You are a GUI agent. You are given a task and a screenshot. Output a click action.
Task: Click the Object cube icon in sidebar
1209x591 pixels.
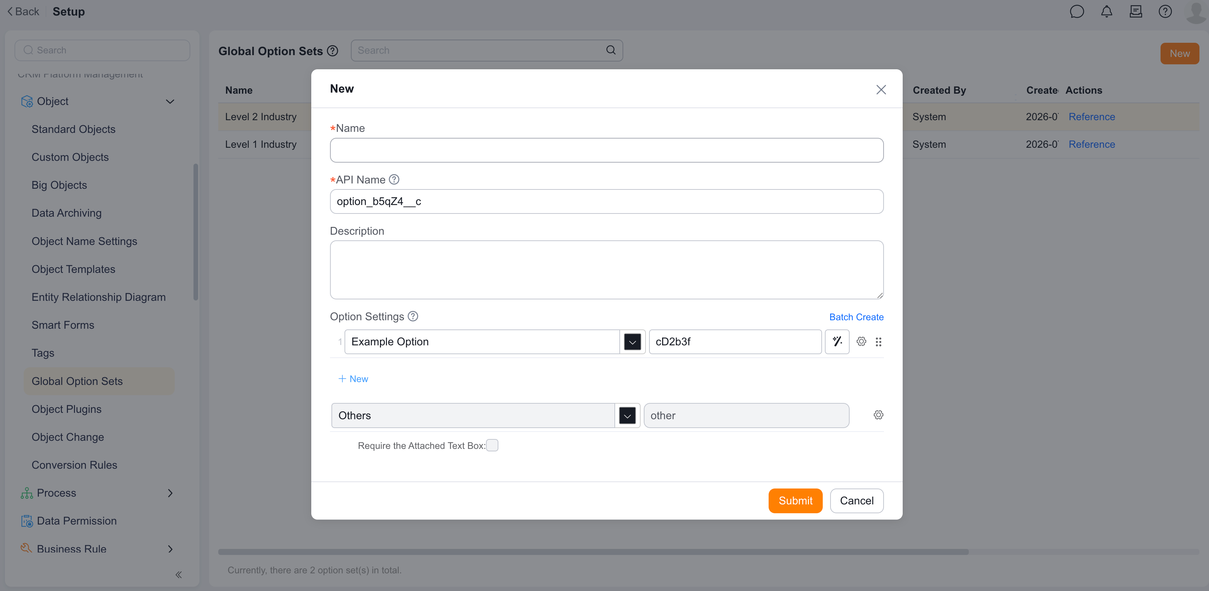point(27,101)
